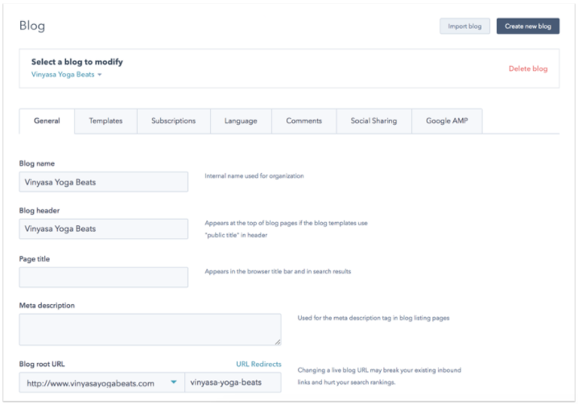The image size is (578, 404).
Task: Switch to the Templates tab
Action: (x=105, y=121)
